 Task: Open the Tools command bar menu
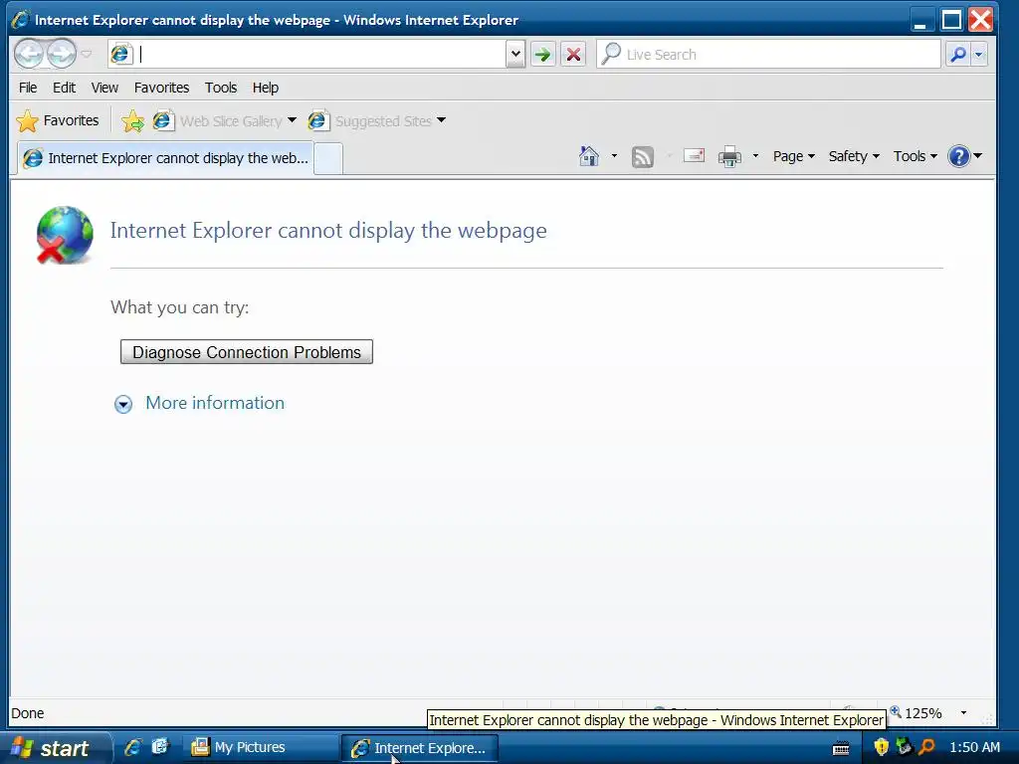point(916,156)
